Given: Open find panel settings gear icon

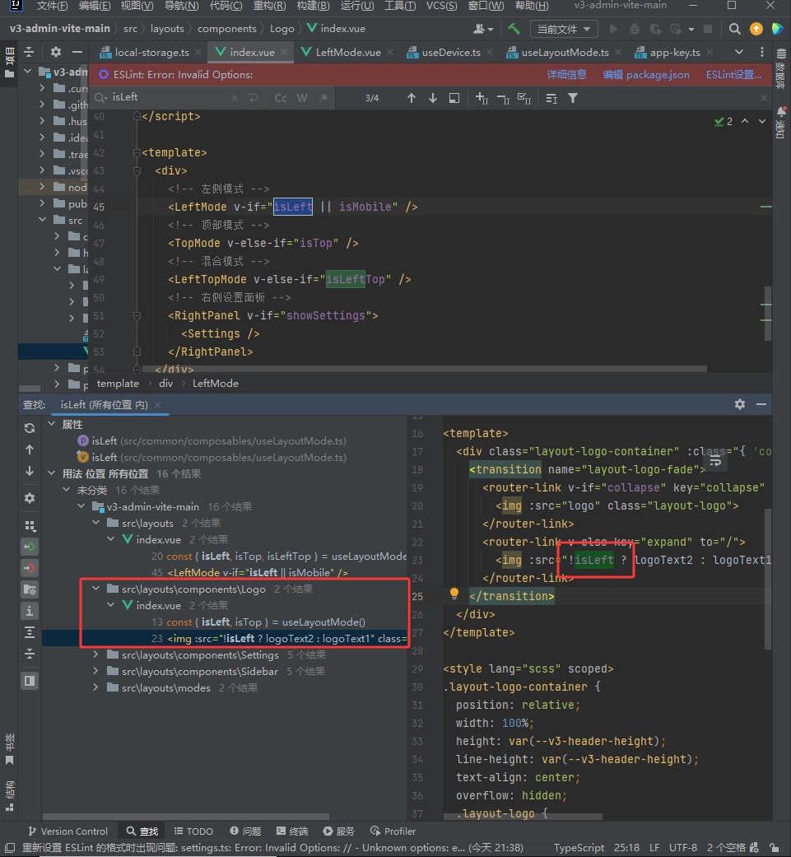Looking at the screenshot, I should pos(740,404).
